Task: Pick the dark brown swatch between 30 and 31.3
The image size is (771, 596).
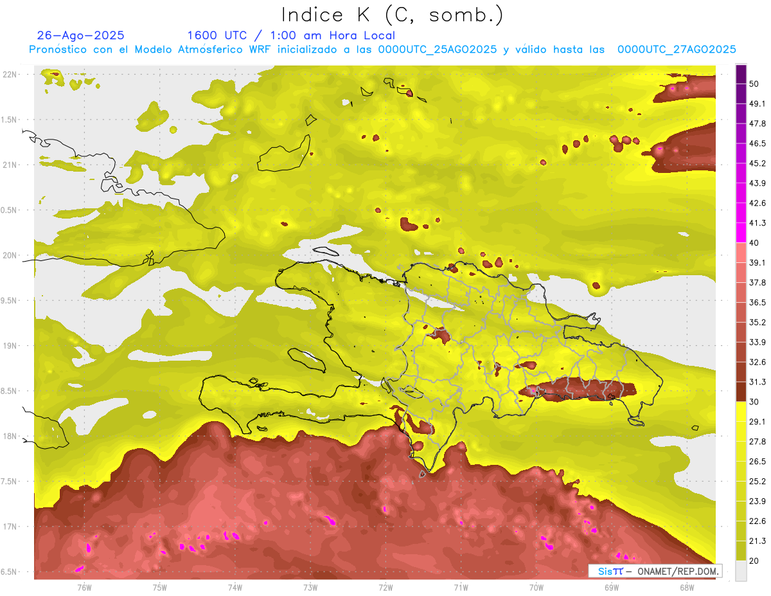Action: [741, 392]
